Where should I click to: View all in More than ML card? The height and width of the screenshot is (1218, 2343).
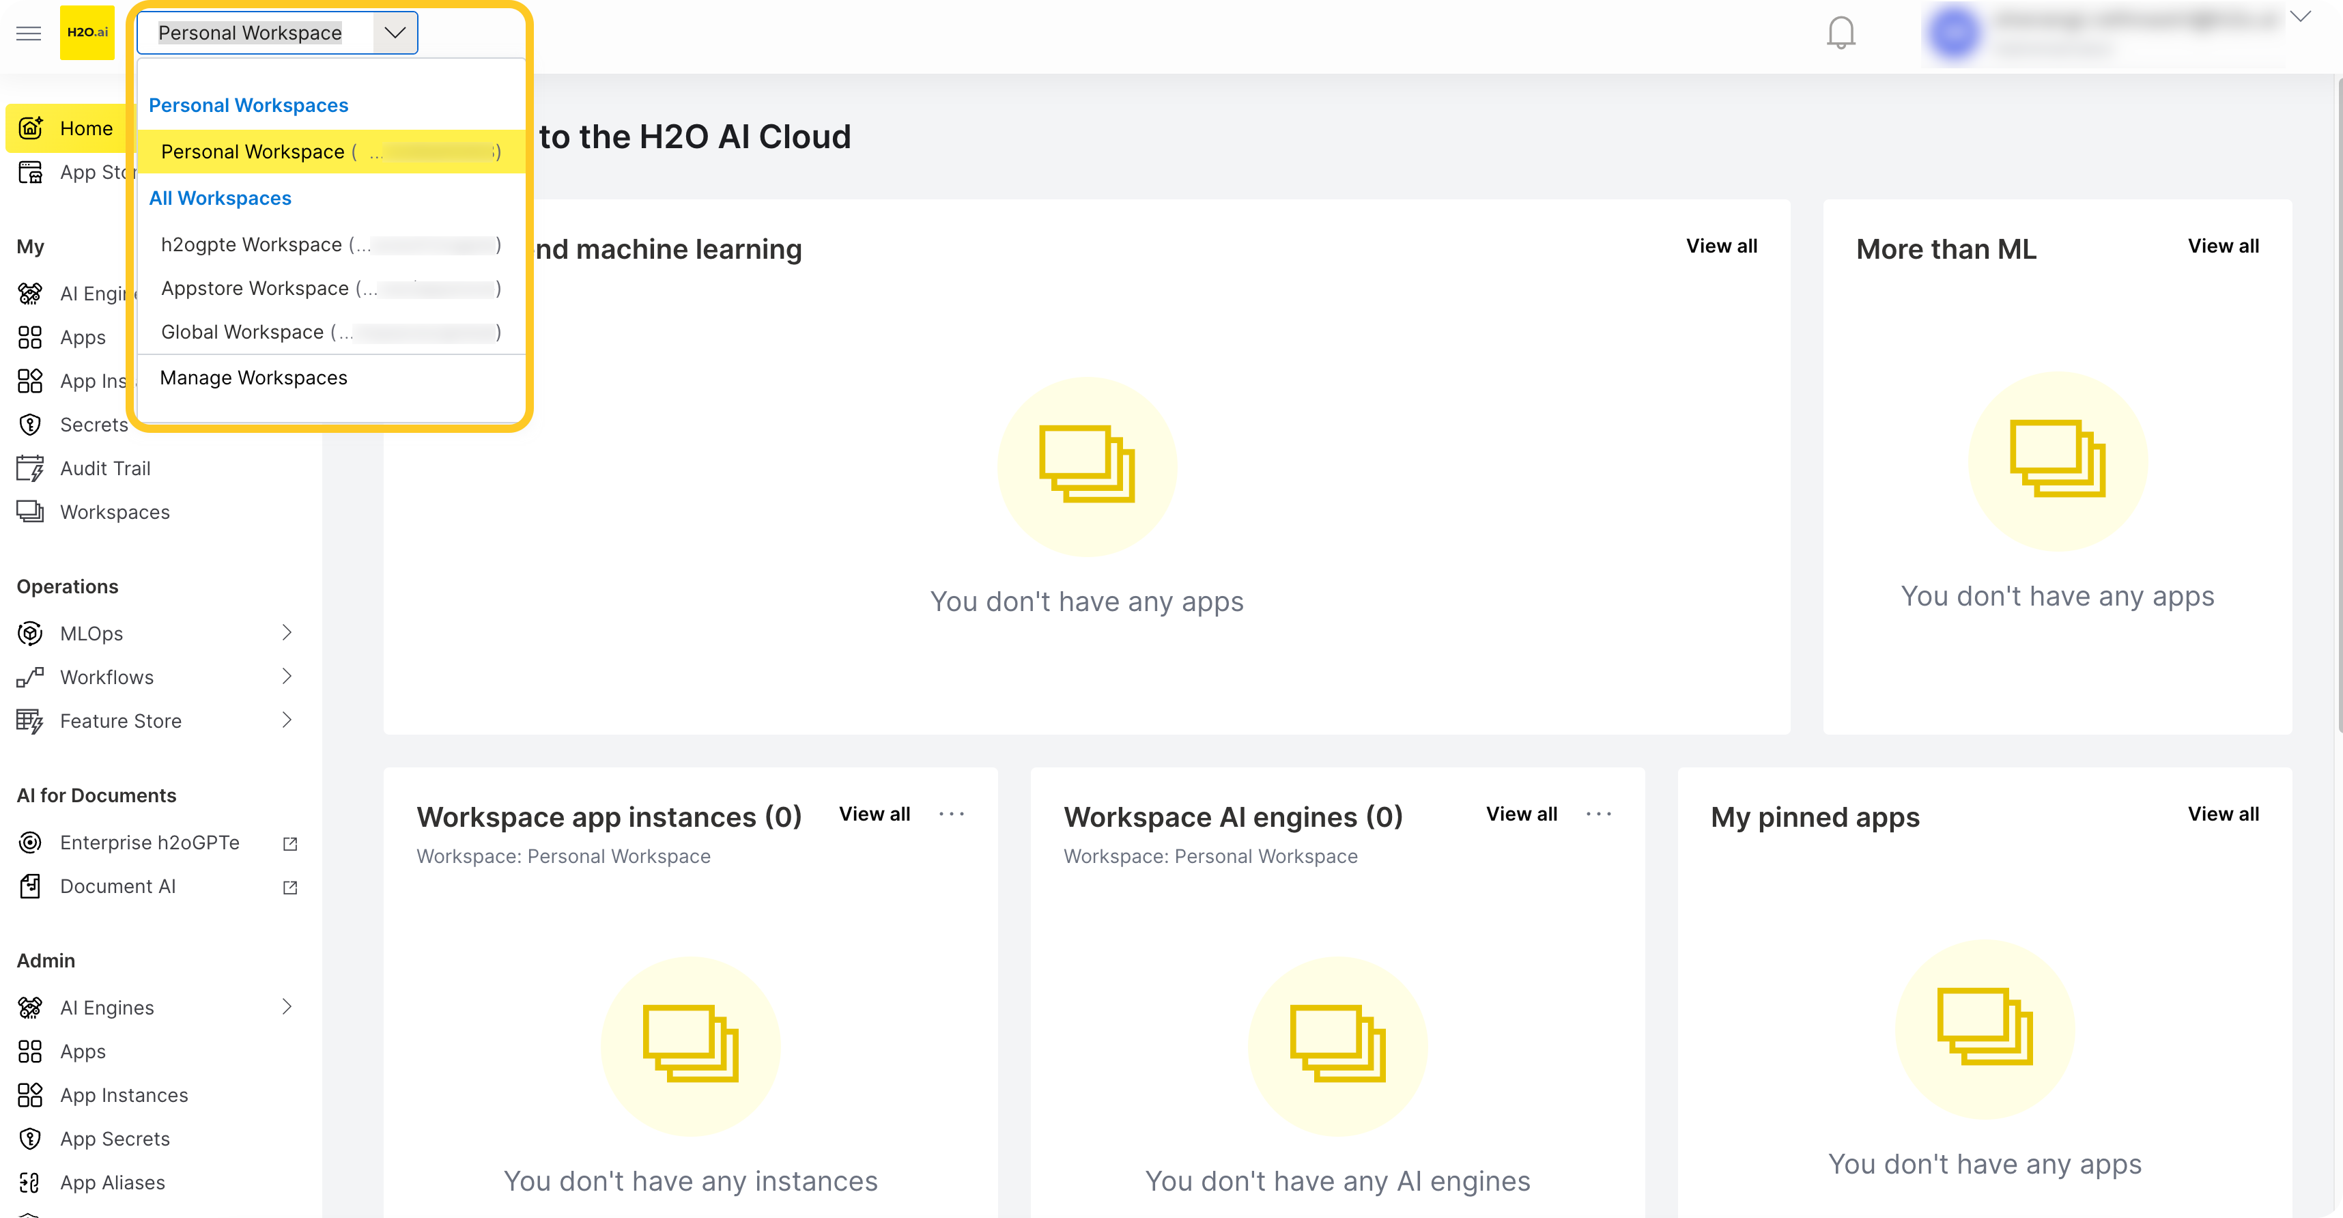(x=2223, y=246)
